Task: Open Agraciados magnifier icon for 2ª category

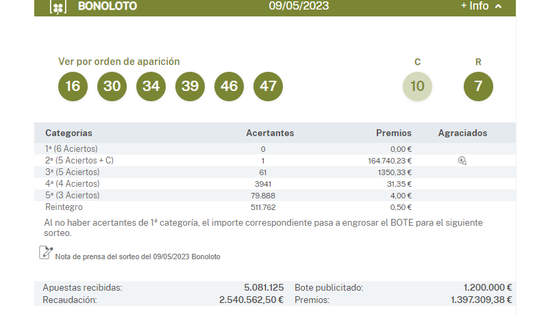Action: pyautogui.click(x=462, y=161)
